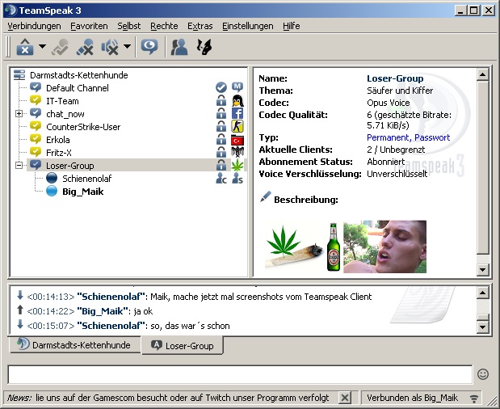Collapse the Loser-Group channel tree node
500x409 pixels.
[19, 165]
